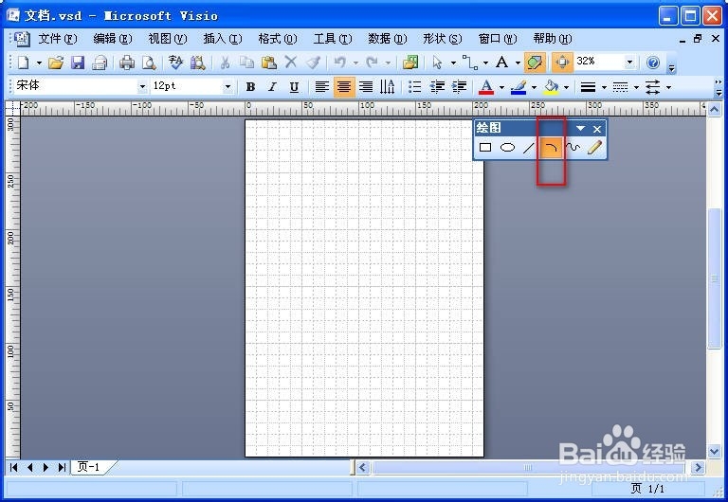Click the horizontal scrollbar right arrow
Viewport: 728px width, 502px height.
(698, 468)
